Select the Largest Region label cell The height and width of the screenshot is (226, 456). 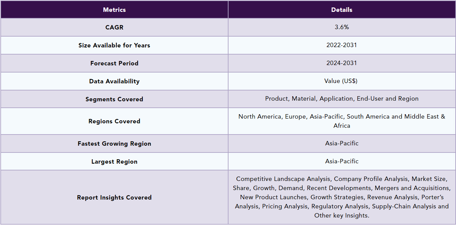pos(114,162)
